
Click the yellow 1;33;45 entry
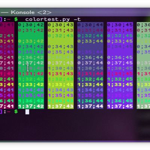click(x=120, y=85)
